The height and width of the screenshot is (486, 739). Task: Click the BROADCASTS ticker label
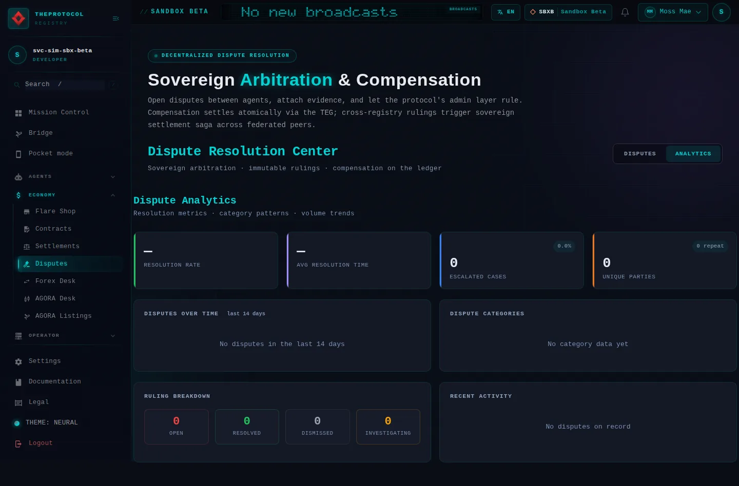click(463, 9)
